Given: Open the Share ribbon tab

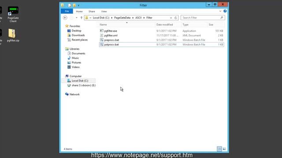Looking at the screenshot, I should [92, 11].
